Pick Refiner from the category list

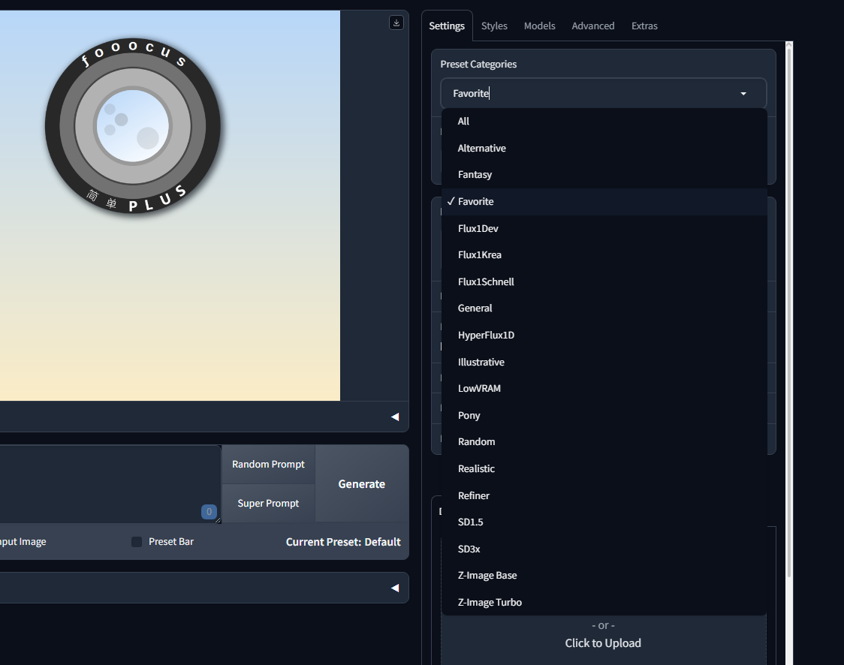(x=604, y=495)
